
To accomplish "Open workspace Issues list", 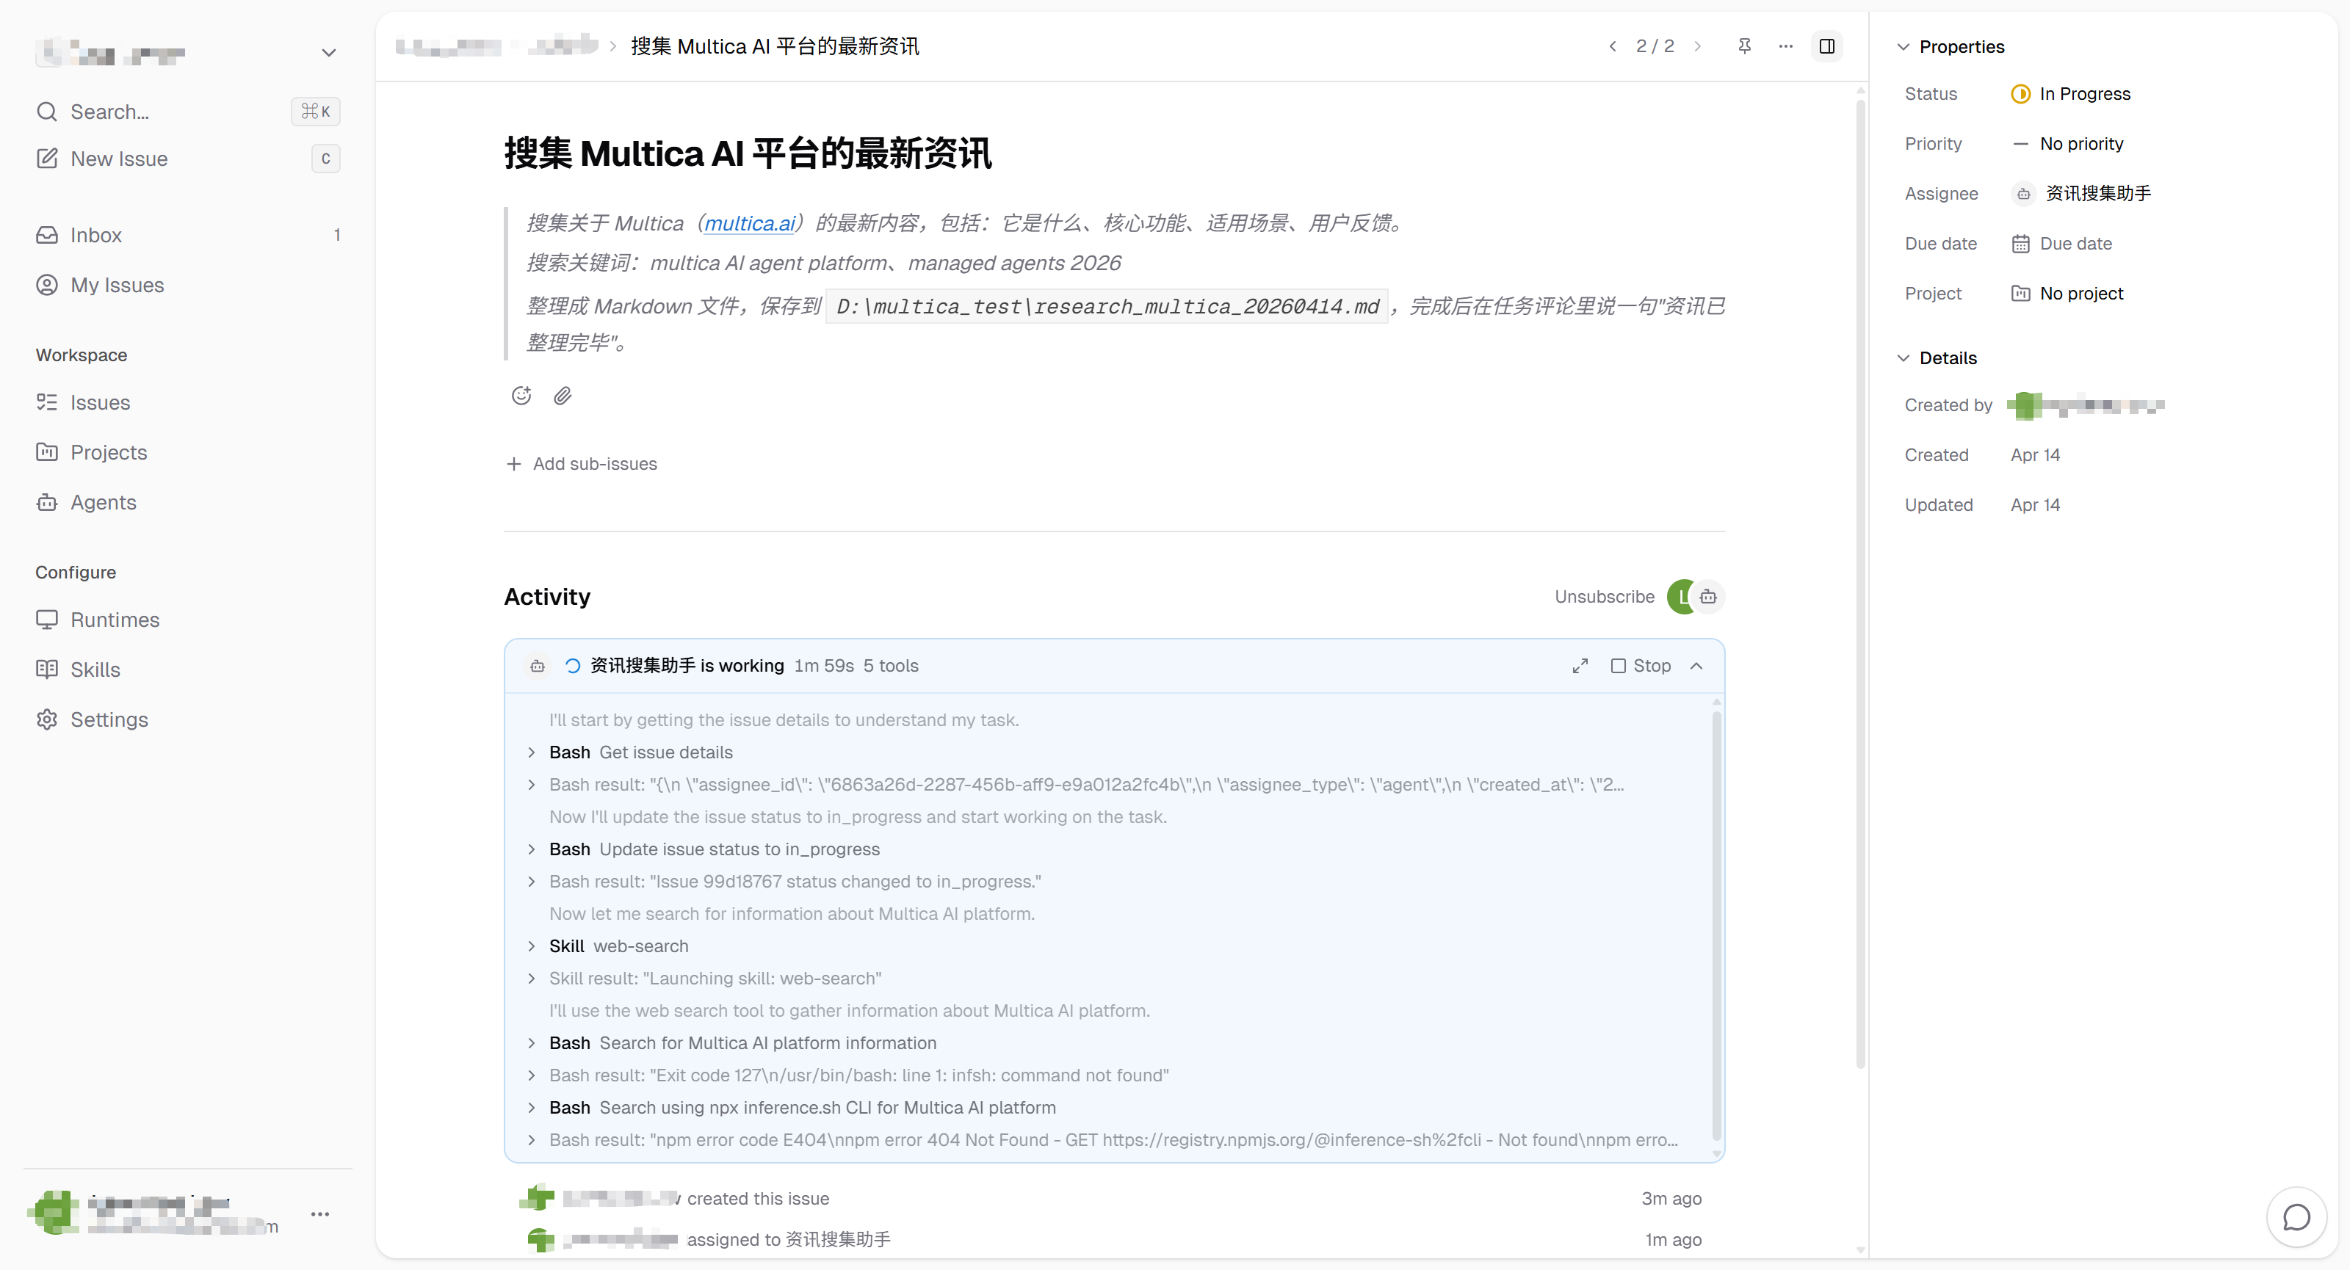I will point(187,402).
